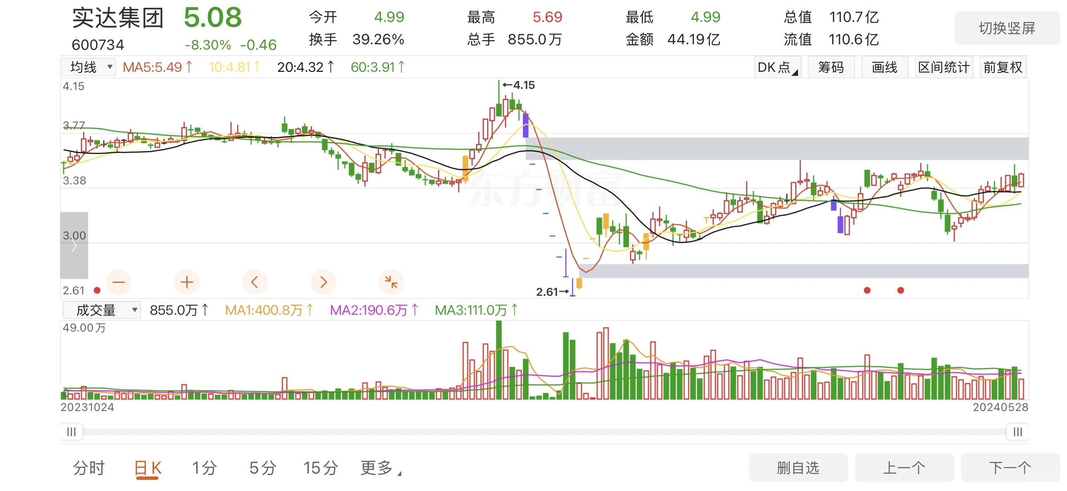Toggle the DK点 indicator
Screen dimensions: 1067x491
tap(777, 67)
